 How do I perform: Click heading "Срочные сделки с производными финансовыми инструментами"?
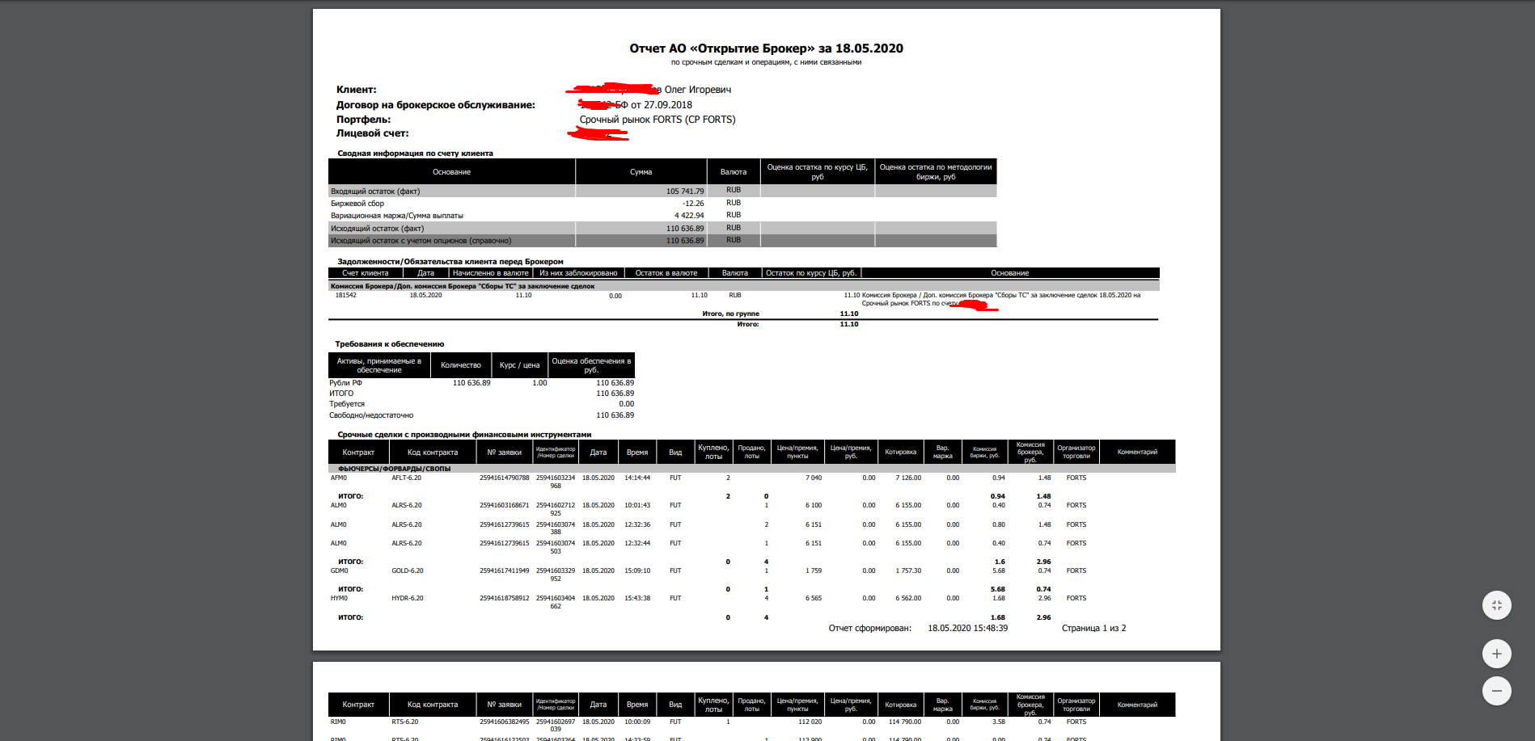point(464,435)
